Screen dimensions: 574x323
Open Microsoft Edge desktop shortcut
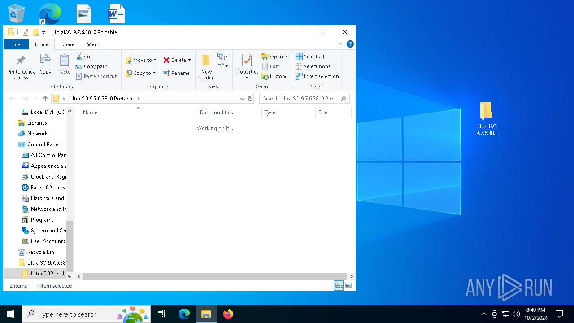coord(50,14)
